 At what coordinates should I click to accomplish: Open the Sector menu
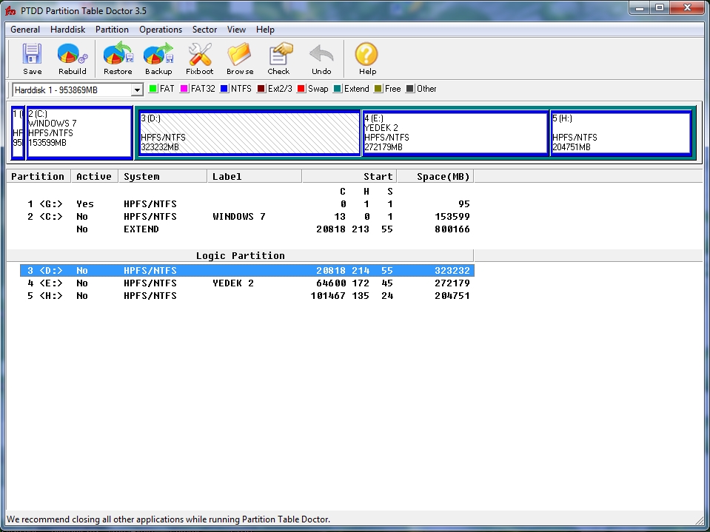tap(204, 30)
